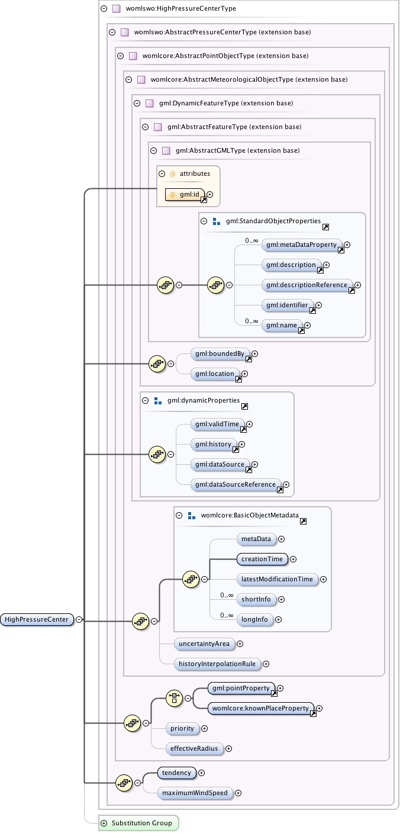Expand gml:identifier element

pos(319,305)
